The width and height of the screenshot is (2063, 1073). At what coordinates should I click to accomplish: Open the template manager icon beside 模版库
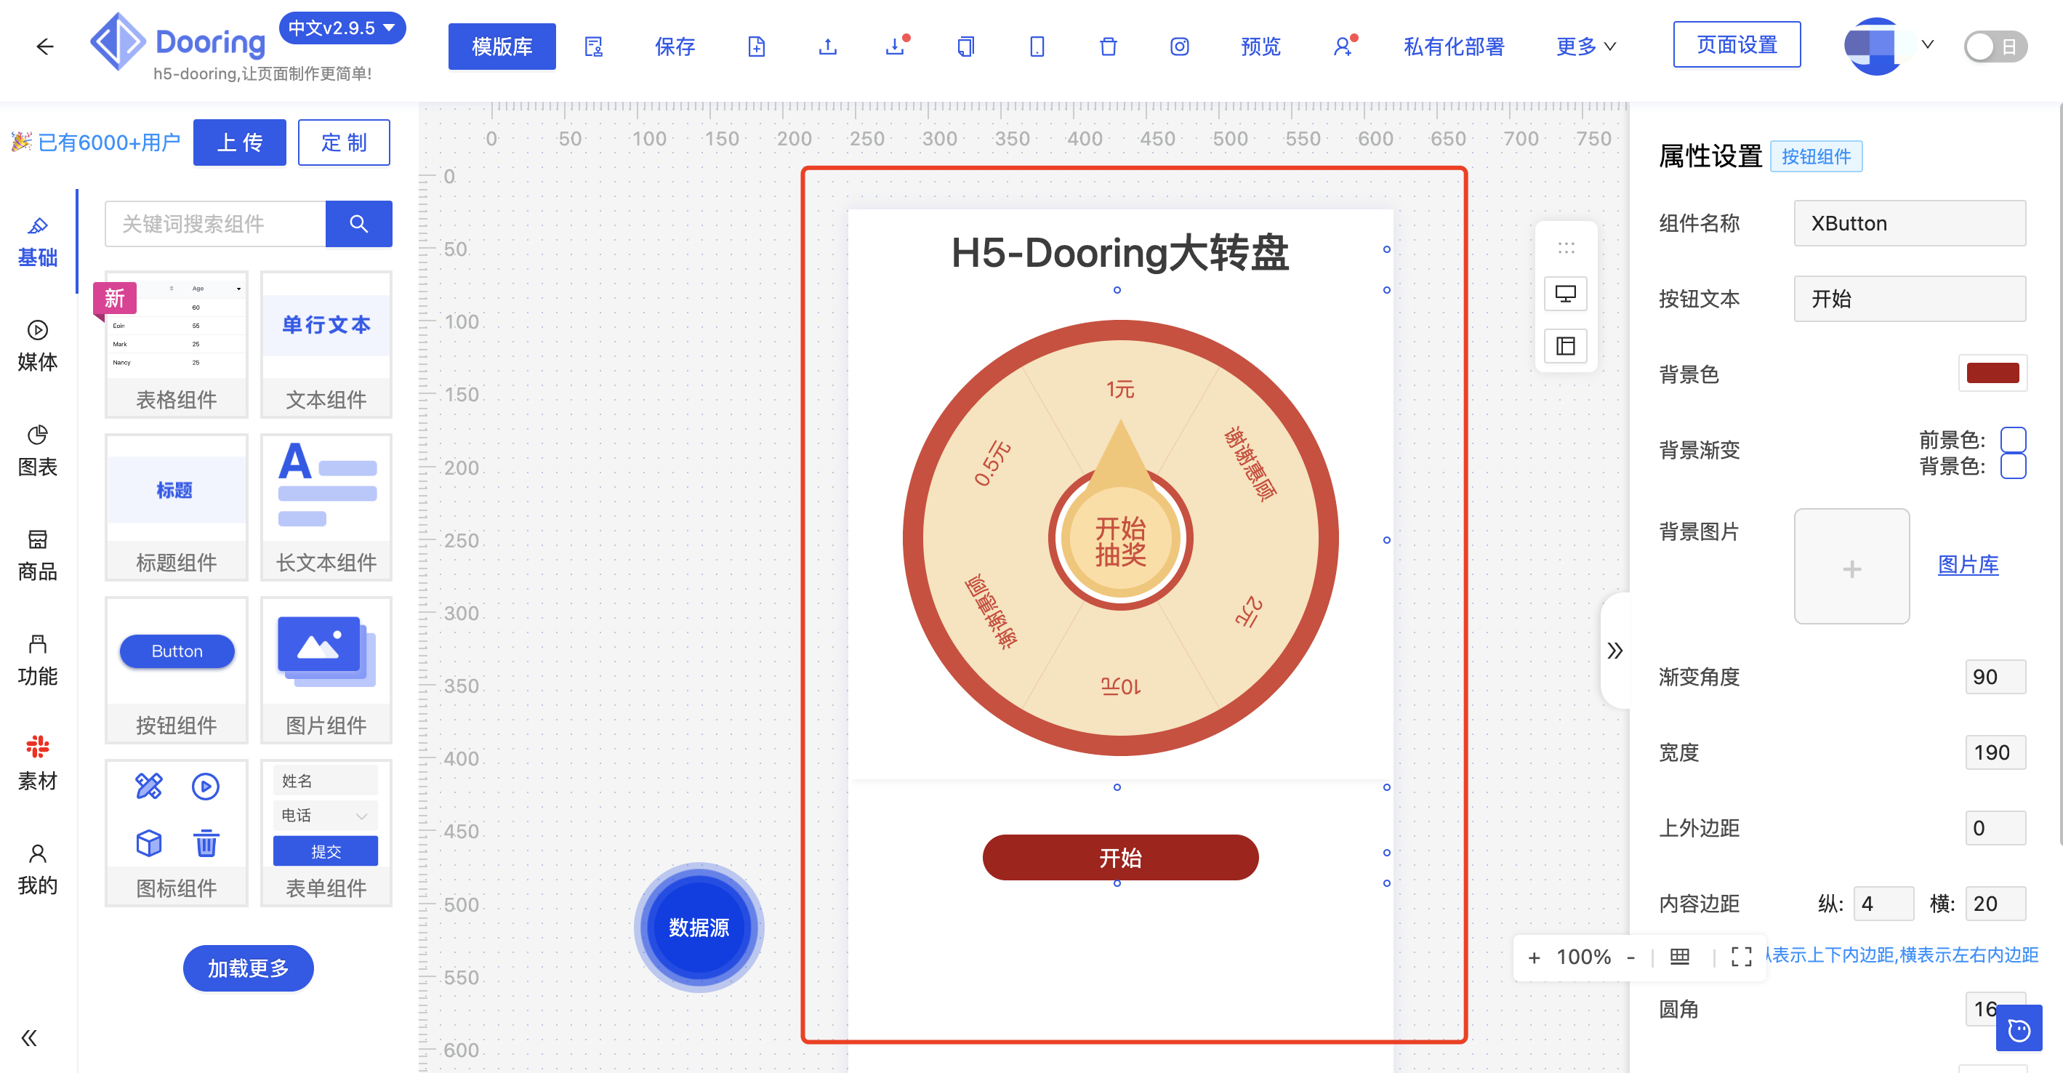tap(593, 47)
